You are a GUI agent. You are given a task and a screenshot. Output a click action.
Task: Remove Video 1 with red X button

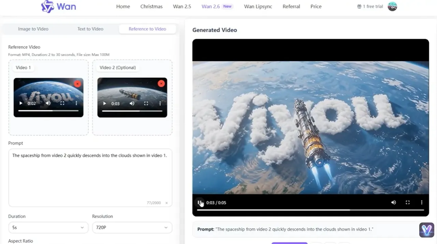pos(77,84)
